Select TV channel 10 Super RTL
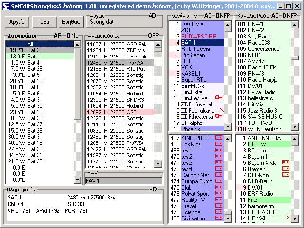 tap(197, 80)
